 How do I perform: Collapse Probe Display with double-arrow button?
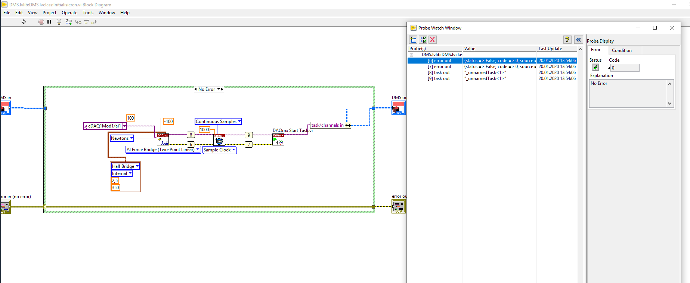coord(578,40)
